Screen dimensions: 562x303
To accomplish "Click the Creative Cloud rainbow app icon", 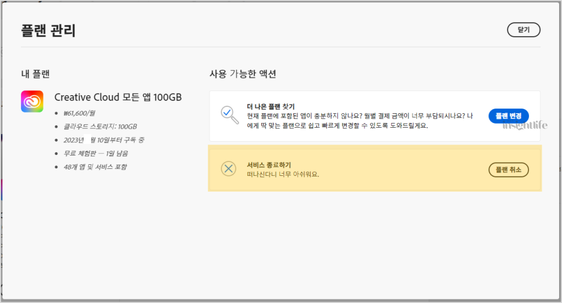I will point(32,102).
